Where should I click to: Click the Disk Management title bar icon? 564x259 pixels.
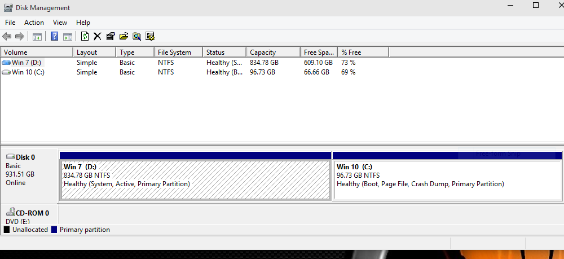tap(8, 7)
